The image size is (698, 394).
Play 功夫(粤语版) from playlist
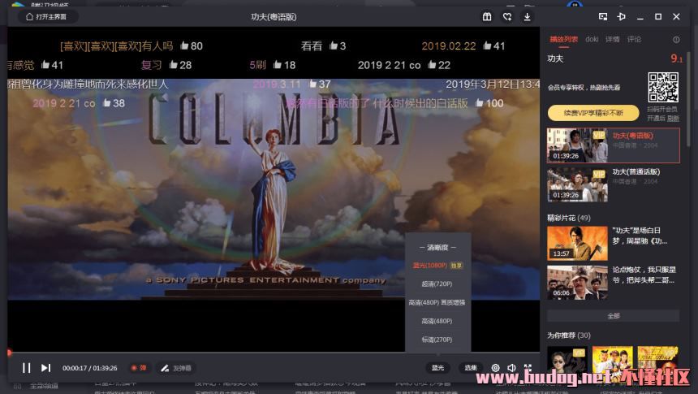pos(614,145)
